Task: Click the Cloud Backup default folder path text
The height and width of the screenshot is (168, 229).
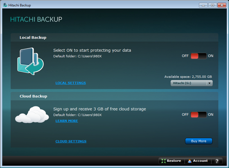Action: 77,115
